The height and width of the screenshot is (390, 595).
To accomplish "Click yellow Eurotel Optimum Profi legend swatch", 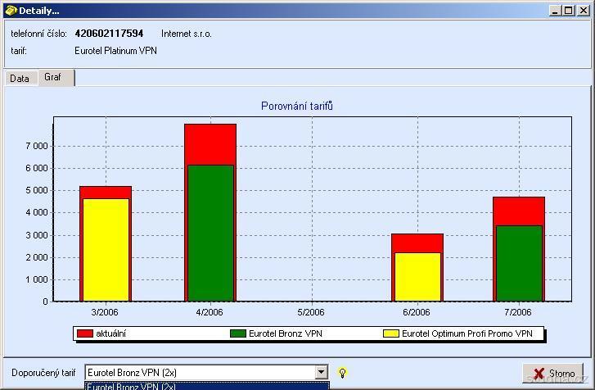I will (391, 333).
